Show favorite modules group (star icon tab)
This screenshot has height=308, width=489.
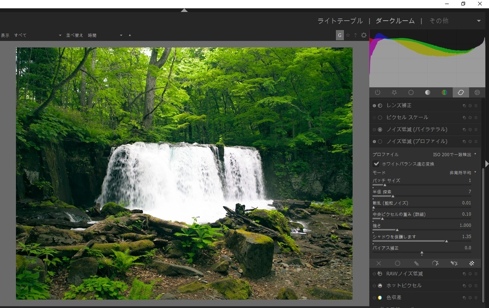(x=394, y=92)
